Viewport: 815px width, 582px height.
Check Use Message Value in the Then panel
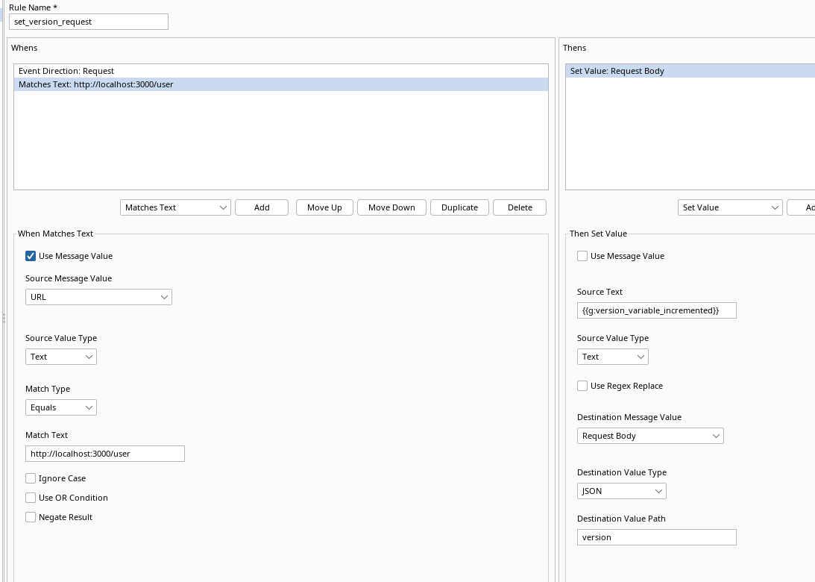point(582,256)
